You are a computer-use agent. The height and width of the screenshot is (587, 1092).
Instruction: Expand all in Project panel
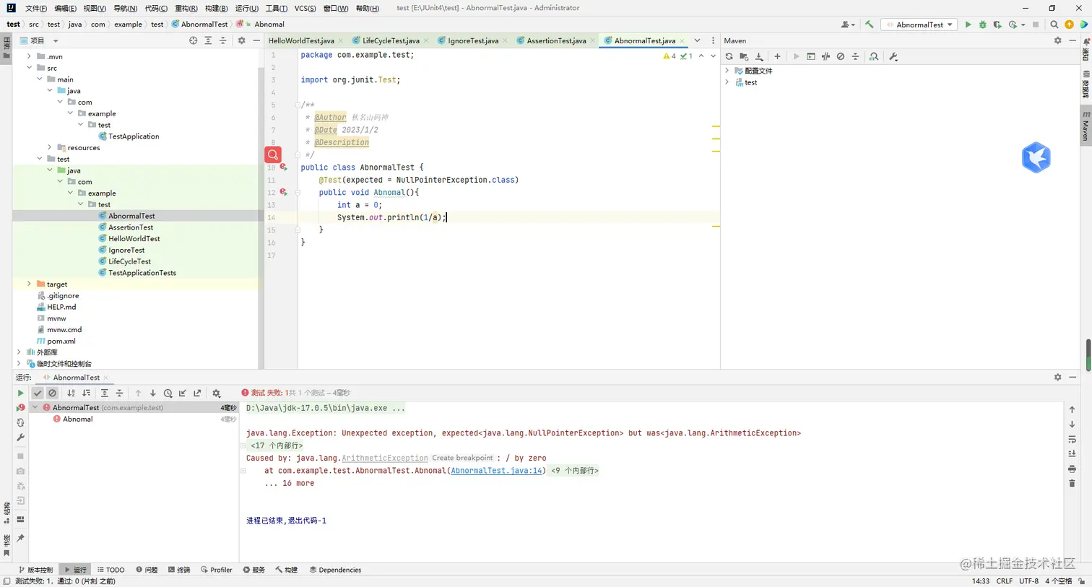pos(208,40)
